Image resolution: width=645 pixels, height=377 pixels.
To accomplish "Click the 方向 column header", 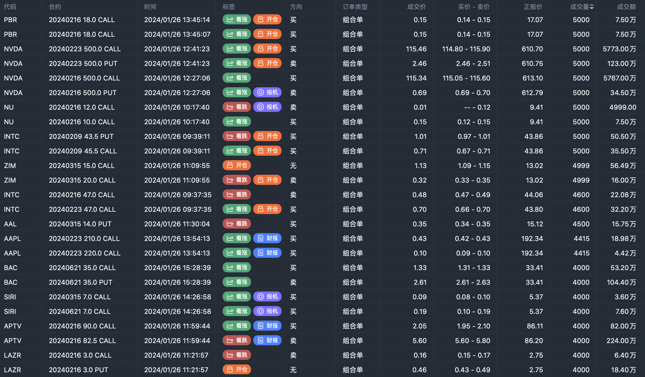I will [x=296, y=7].
